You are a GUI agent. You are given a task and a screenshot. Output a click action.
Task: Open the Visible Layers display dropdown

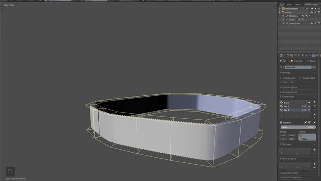pyautogui.click(x=311, y=4)
